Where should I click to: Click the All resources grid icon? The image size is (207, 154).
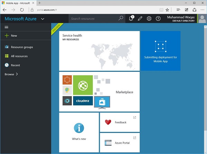click(7, 56)
